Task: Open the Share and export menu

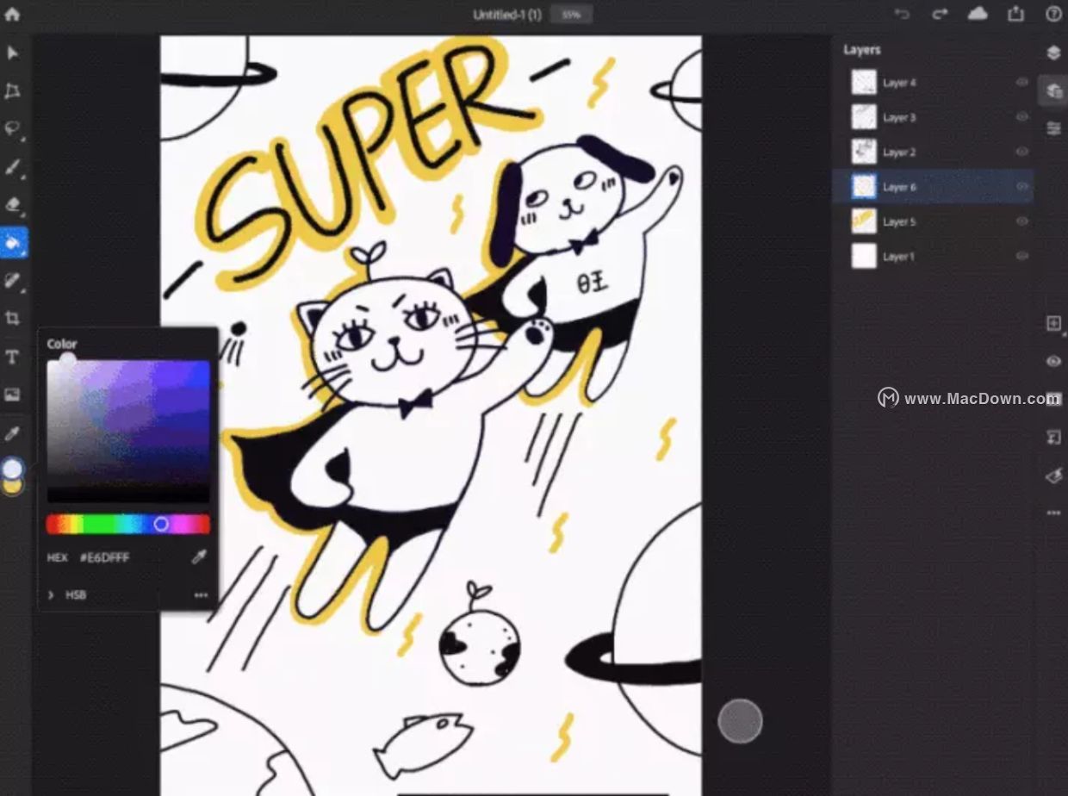Action: point(1016,14)
